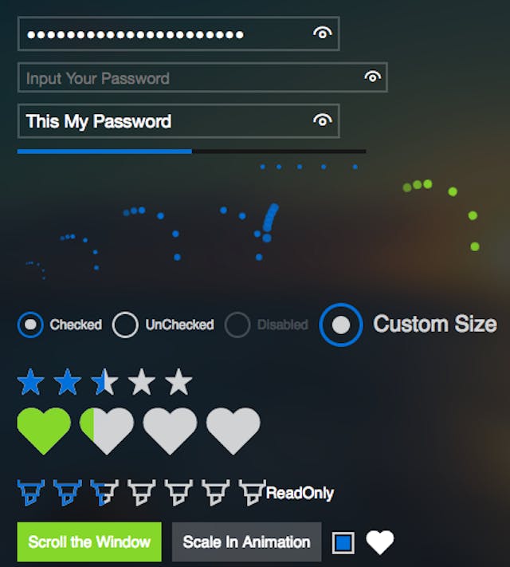510x567 pixels.
Task: Click the half-filled third star
Action: click(x=105, y=382)
